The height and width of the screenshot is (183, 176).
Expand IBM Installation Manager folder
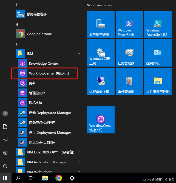(x=79, y=162)
